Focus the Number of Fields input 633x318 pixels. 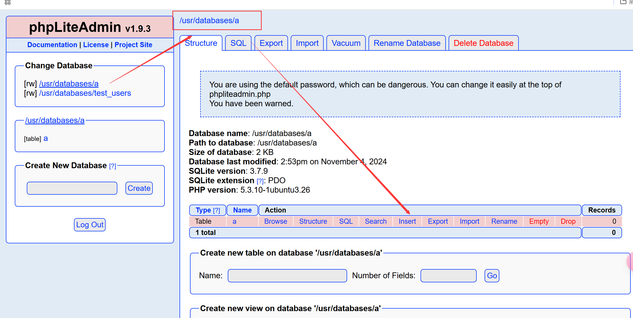pos(448,276)
